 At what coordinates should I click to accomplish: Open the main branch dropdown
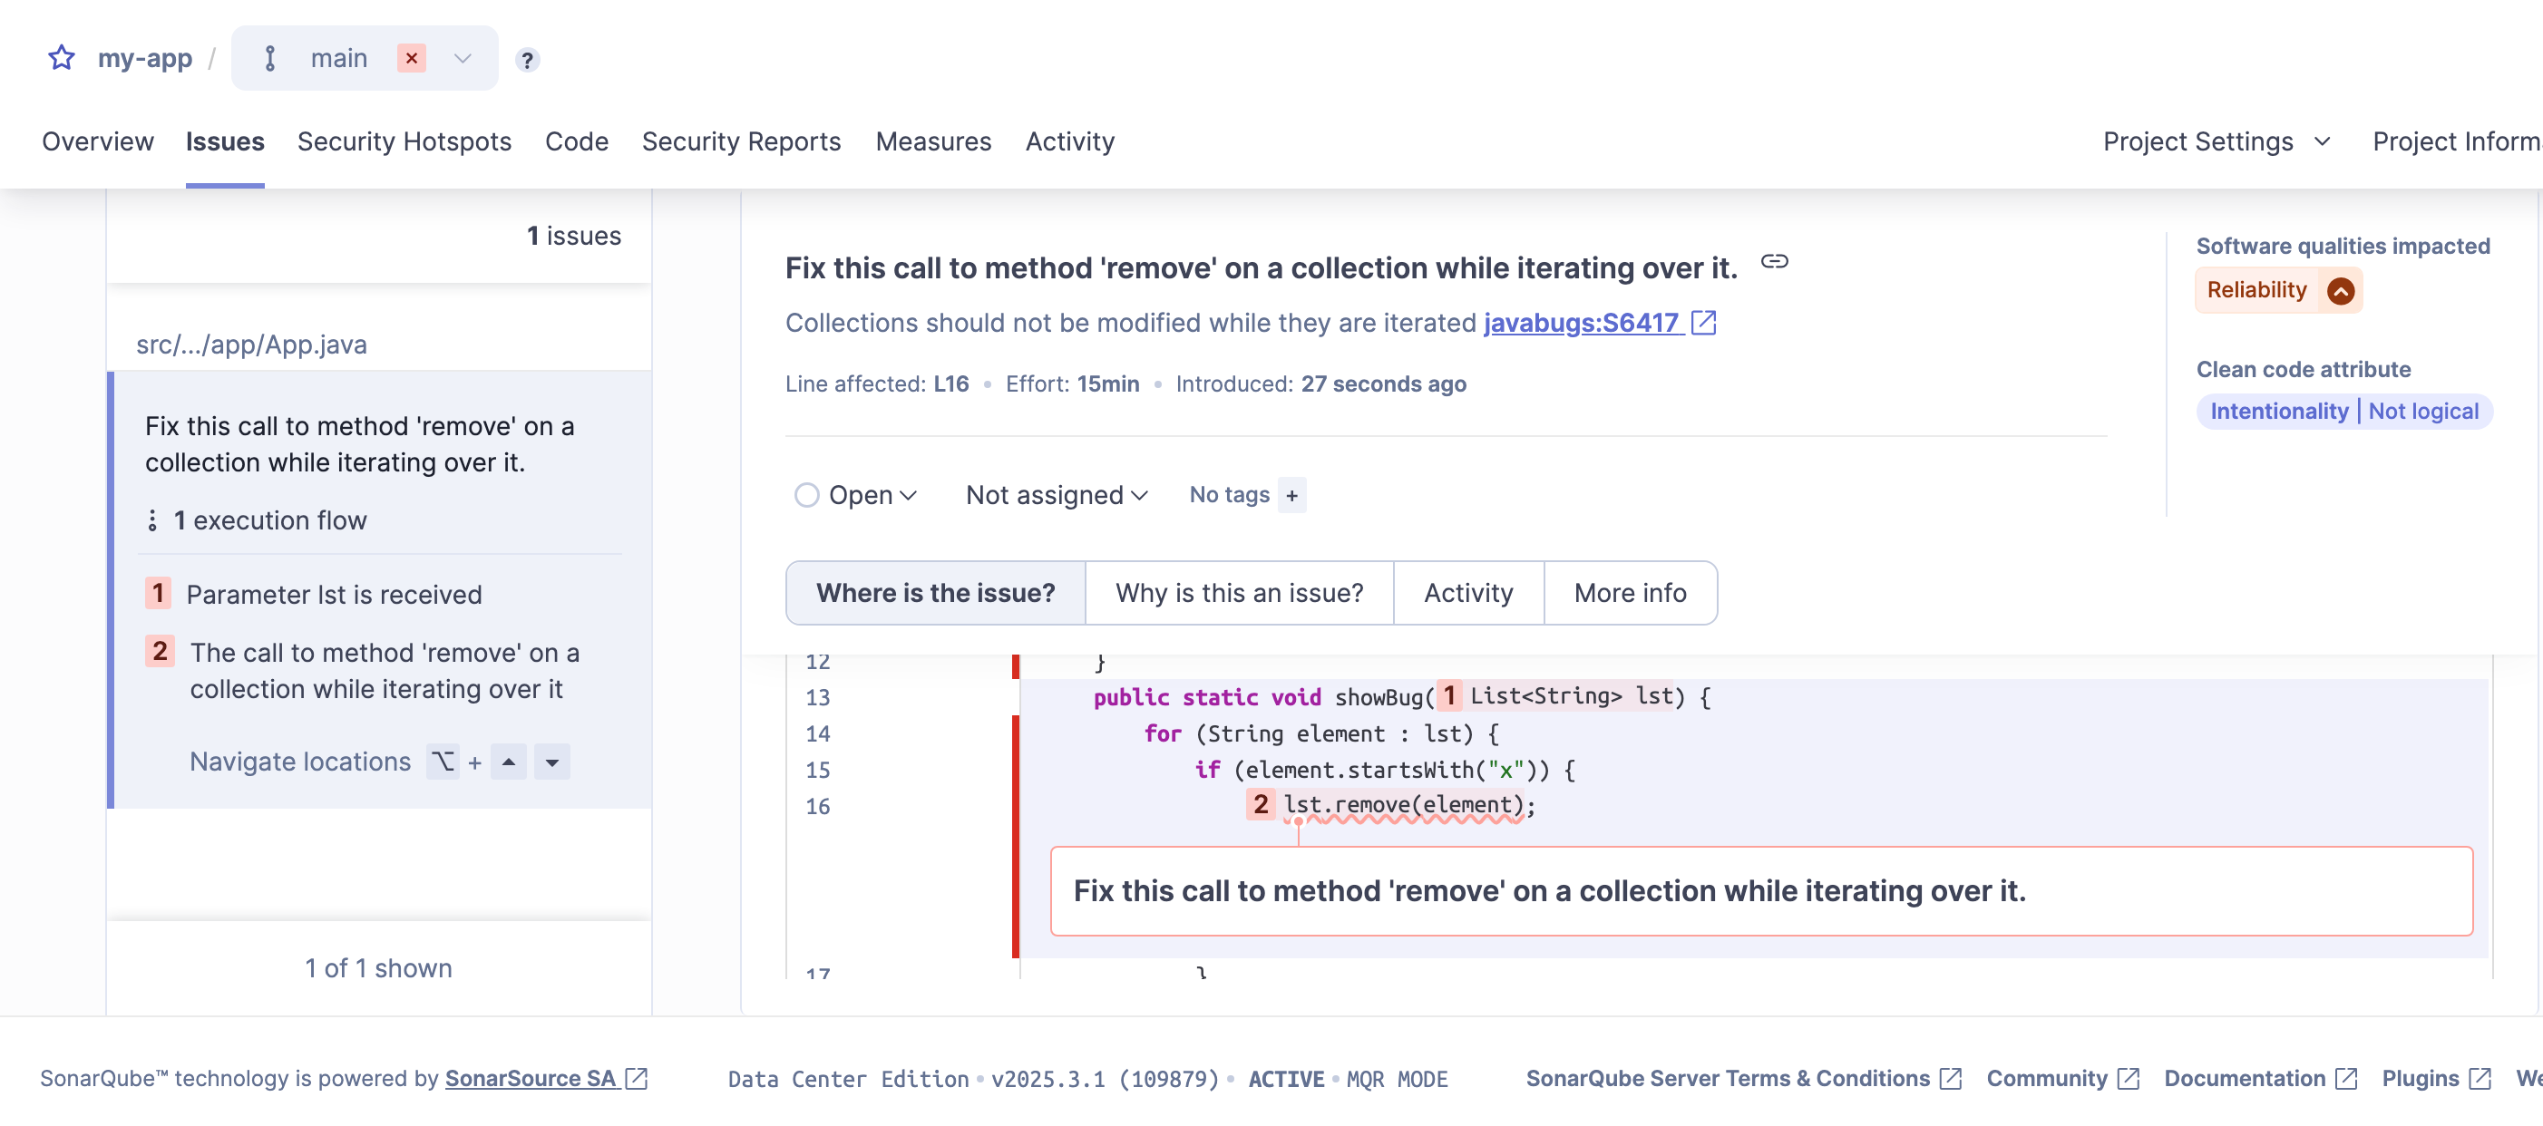462,58
